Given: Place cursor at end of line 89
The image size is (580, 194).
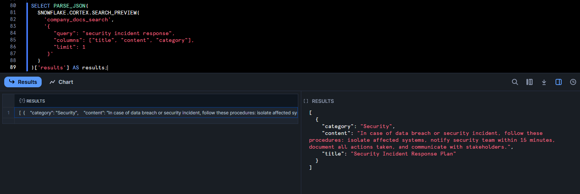Looking at the screenshot, I should pyautogui.click(x=108, y=67).
